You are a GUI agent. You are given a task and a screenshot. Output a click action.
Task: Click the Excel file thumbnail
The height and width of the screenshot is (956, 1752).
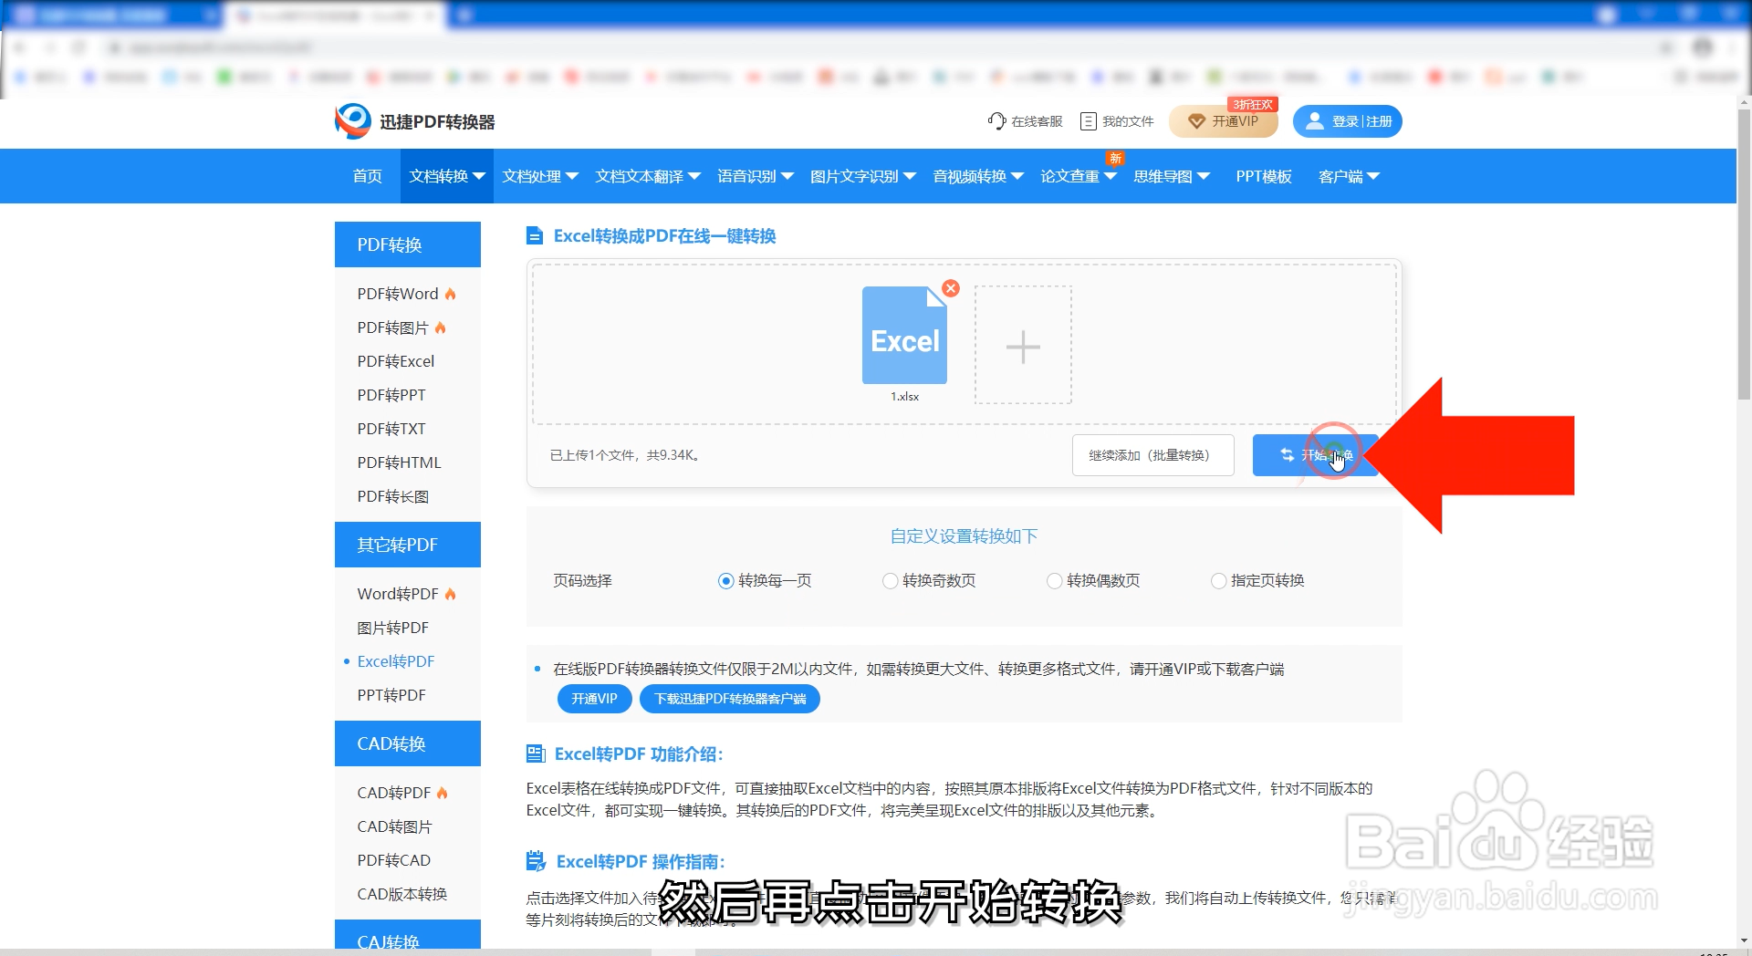point(904,336)
